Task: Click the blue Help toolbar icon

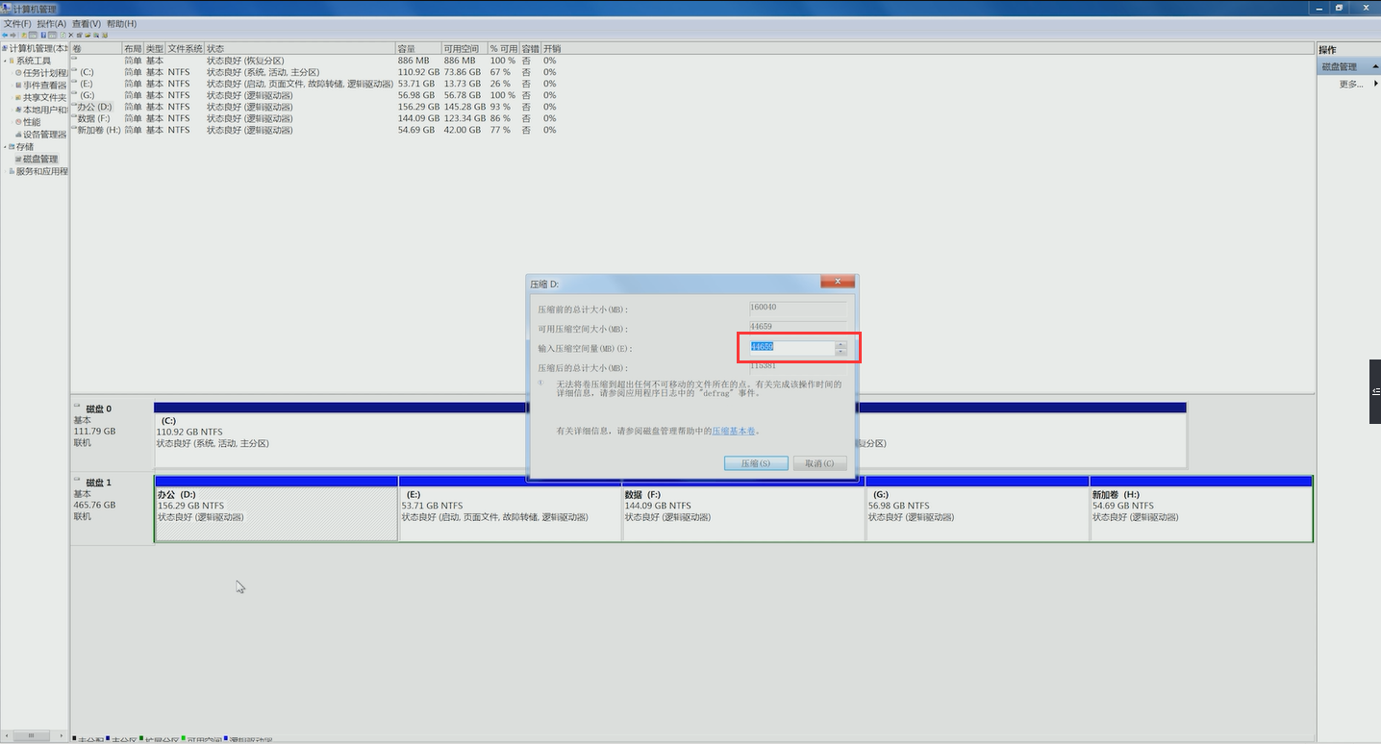Action: [x=43, y=36]
